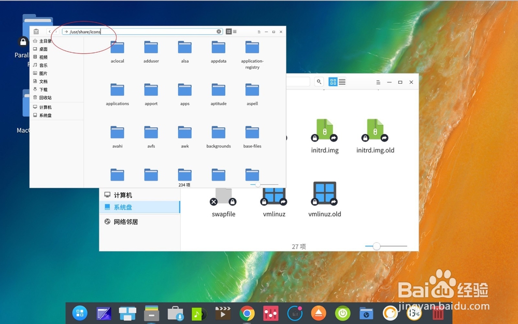Clear the address bar with the X icon
This screenshot has width=518, height=324.
point(219,32)
